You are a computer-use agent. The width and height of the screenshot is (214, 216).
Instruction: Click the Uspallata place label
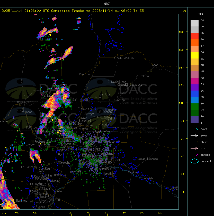click(24, 102)
